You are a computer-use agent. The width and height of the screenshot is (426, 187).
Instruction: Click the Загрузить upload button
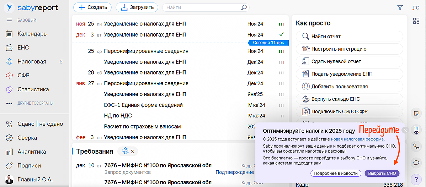(x=137, y=7)
